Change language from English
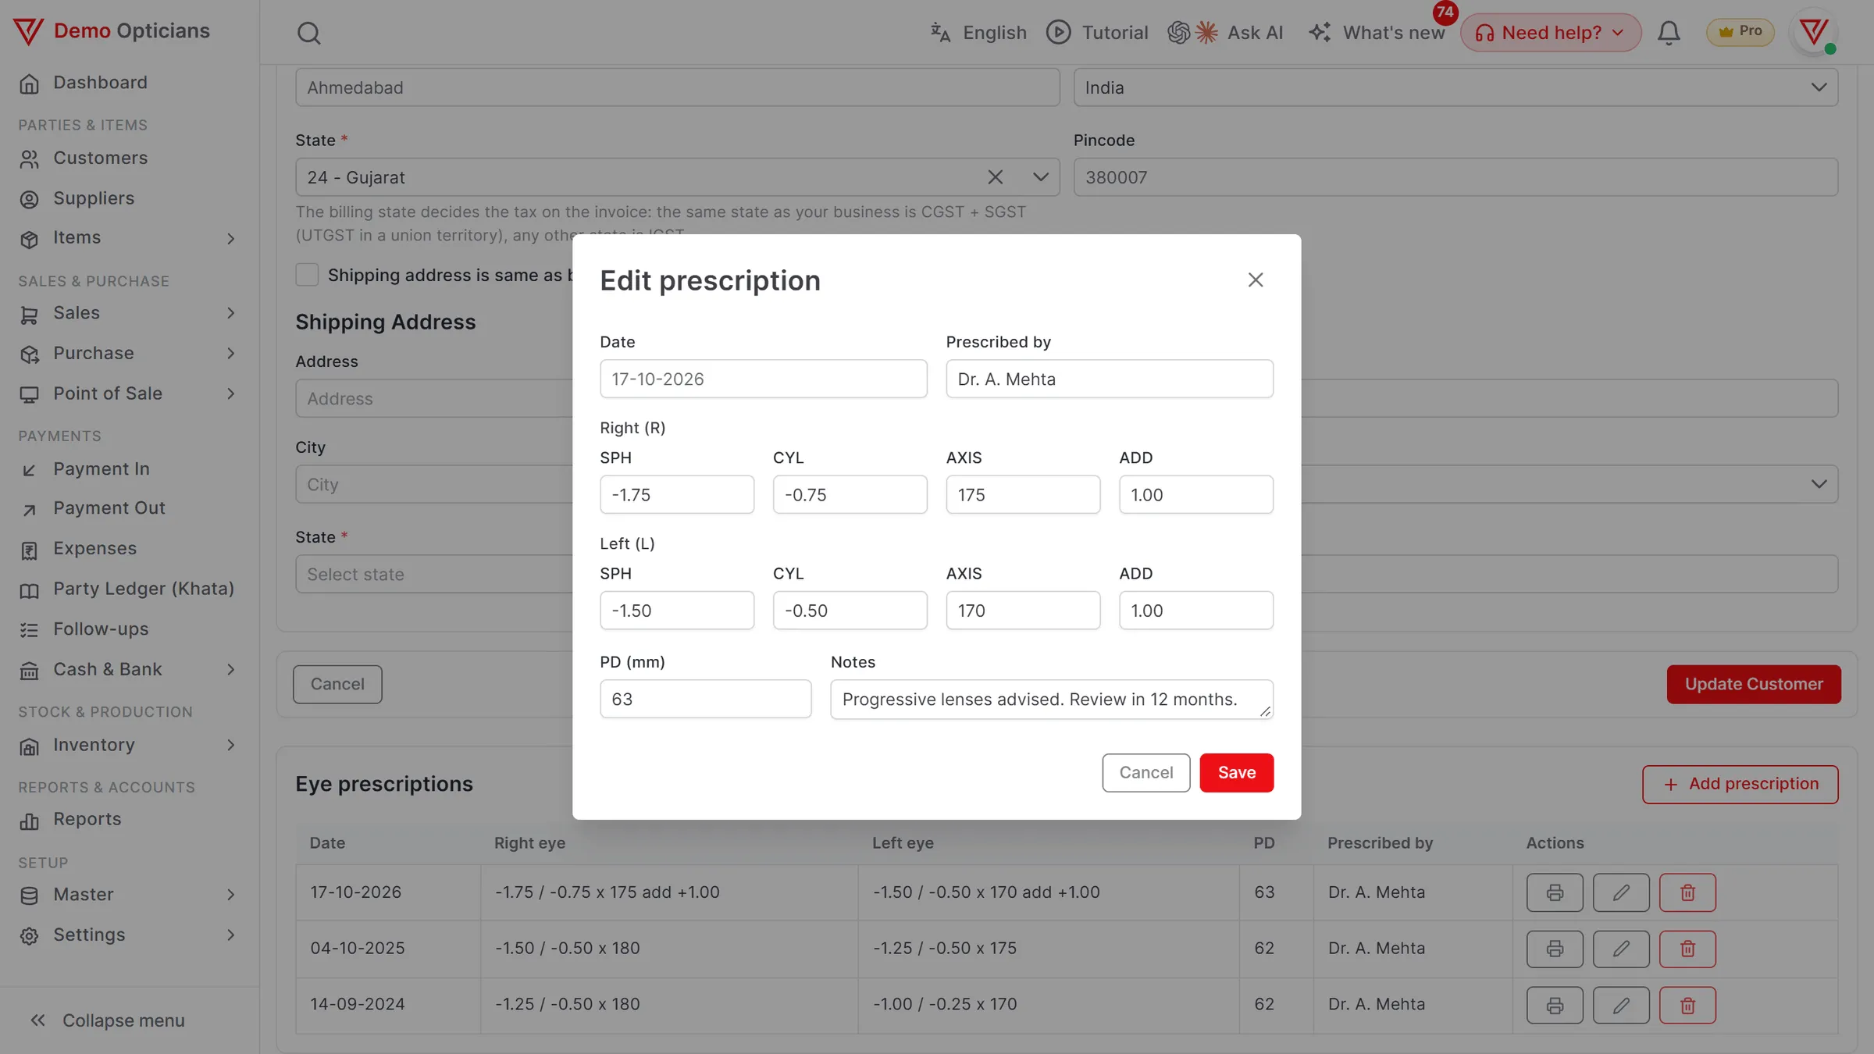Image resolution: width=1874 pixels, height=1054 pixels. 978,33
